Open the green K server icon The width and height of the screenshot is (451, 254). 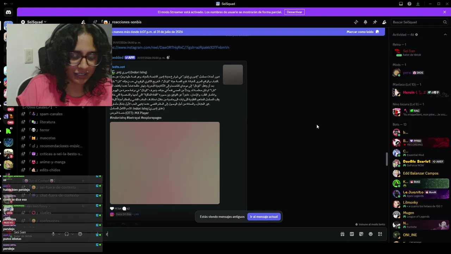pyautogui.click(x=8, y=131)
